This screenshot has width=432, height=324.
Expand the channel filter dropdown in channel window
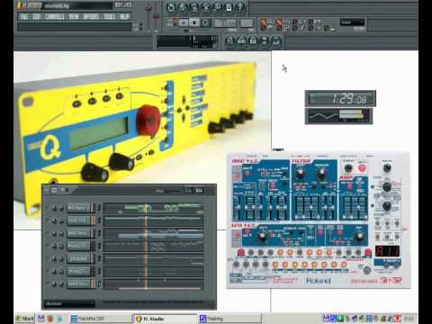[69, 304]
